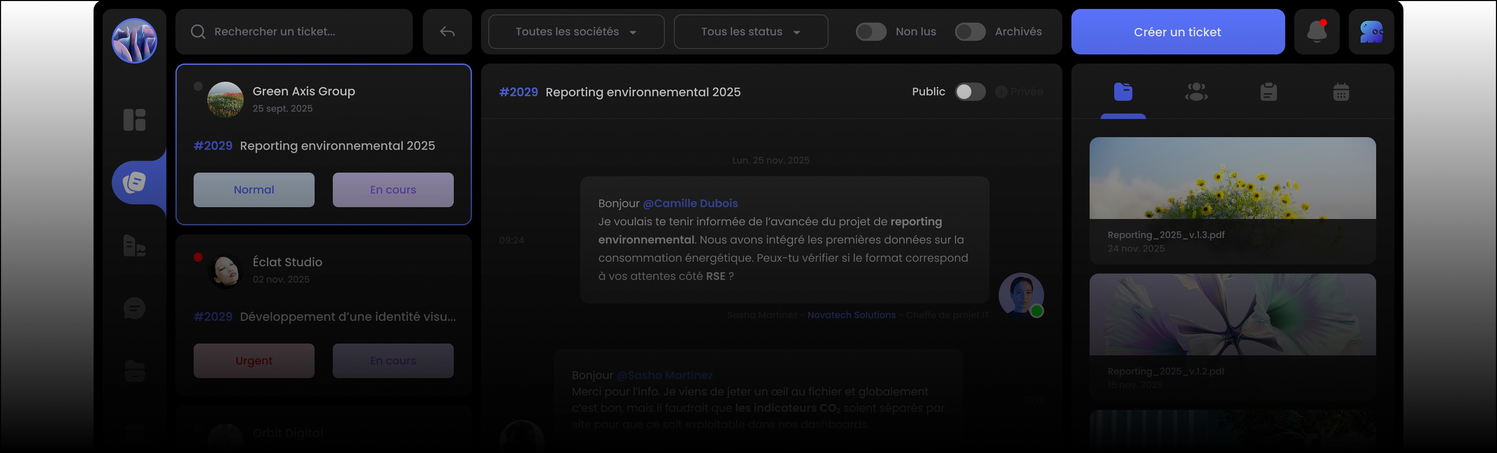Open the Novatech Solutions link
1497x453 pixels.
851,315
